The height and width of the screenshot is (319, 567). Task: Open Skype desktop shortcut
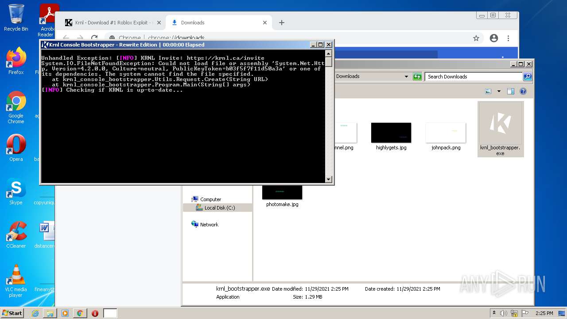tap(16, 191)
